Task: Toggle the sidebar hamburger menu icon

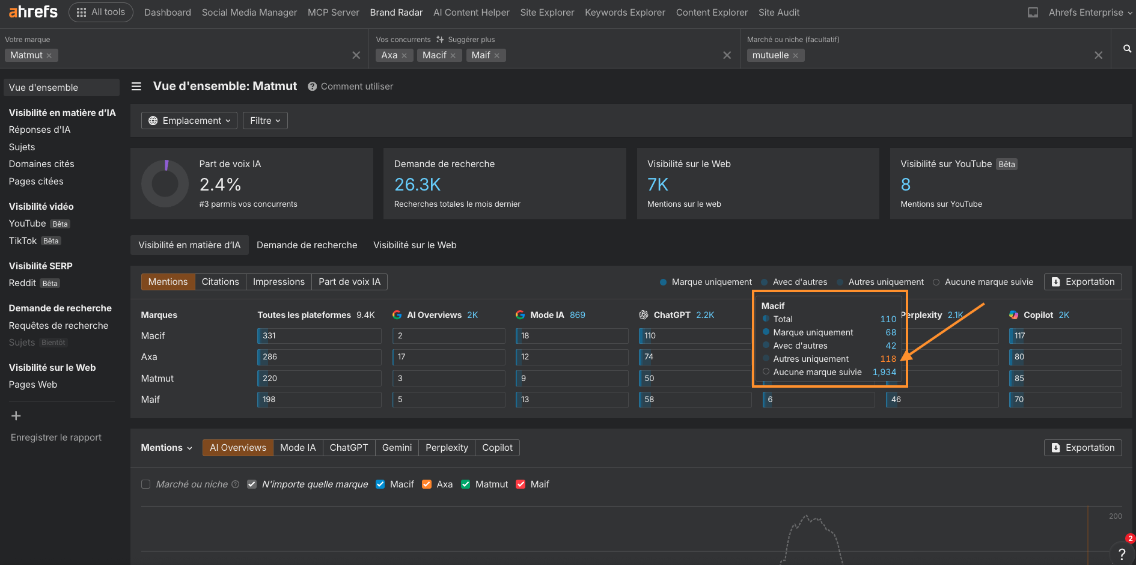Action: tap(136, 87)
